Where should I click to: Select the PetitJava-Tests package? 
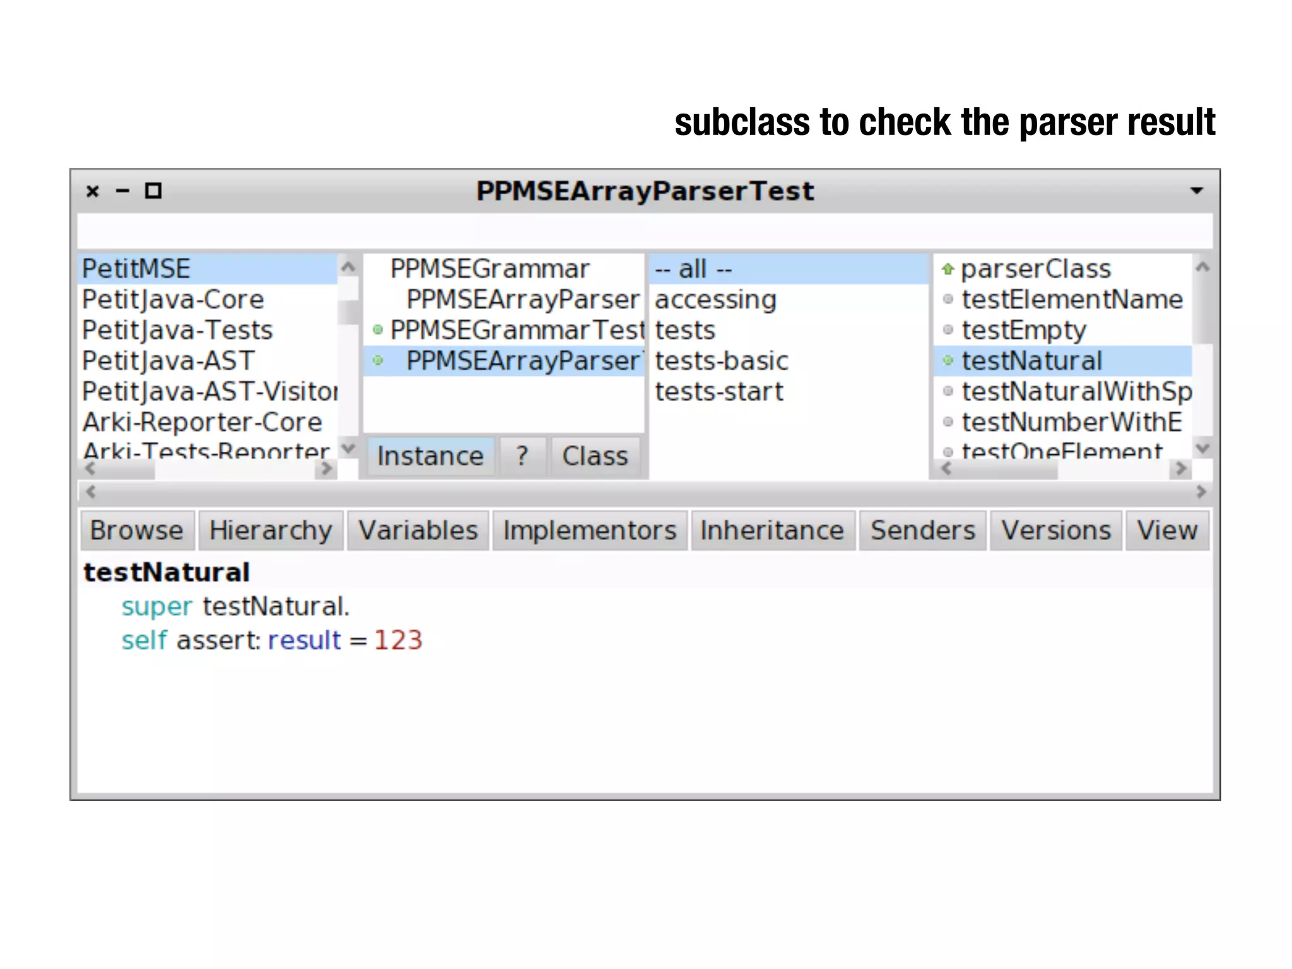coord(208,330)
